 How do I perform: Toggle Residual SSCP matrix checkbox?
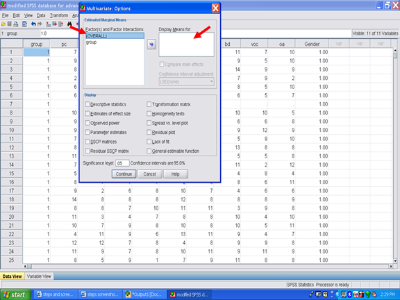[x=87, y=151]
